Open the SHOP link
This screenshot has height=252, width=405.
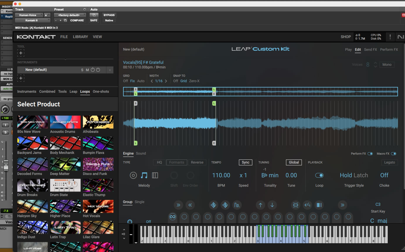(346, 37)
